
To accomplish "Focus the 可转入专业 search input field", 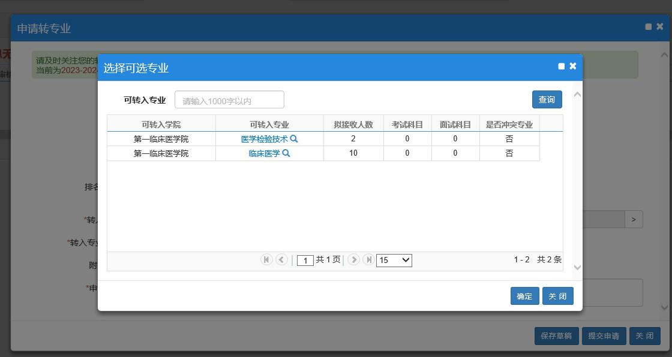I will tap(229, 100).
